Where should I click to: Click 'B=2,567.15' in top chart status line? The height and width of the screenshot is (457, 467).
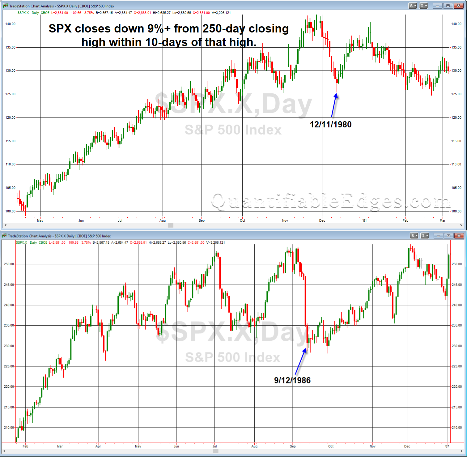pyautogui.click(x=104, y=13)
